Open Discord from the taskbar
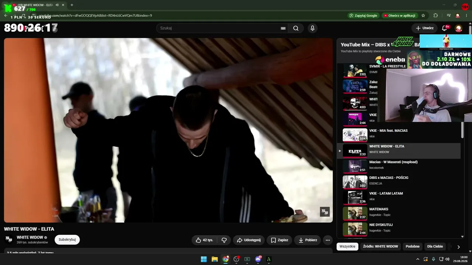Viewport: 472px width, 265px height. [x=258, y=259]
